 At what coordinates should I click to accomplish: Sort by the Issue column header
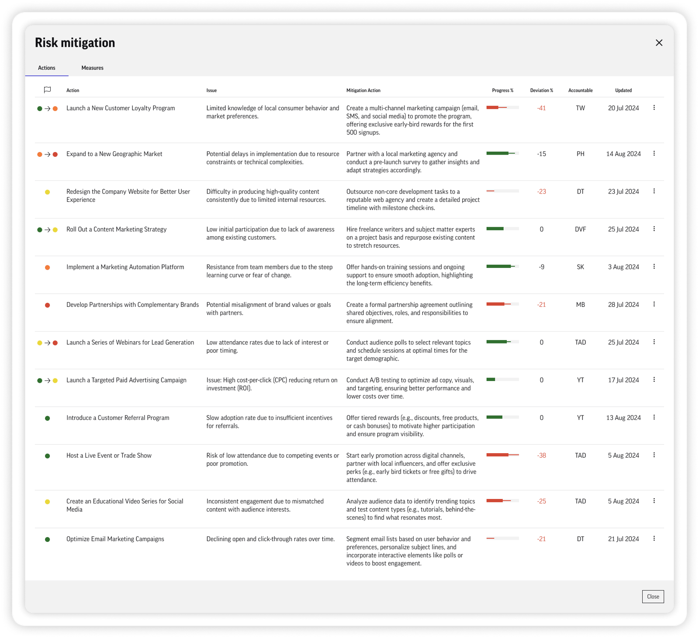pyautogui.click(x=211, y=90)
